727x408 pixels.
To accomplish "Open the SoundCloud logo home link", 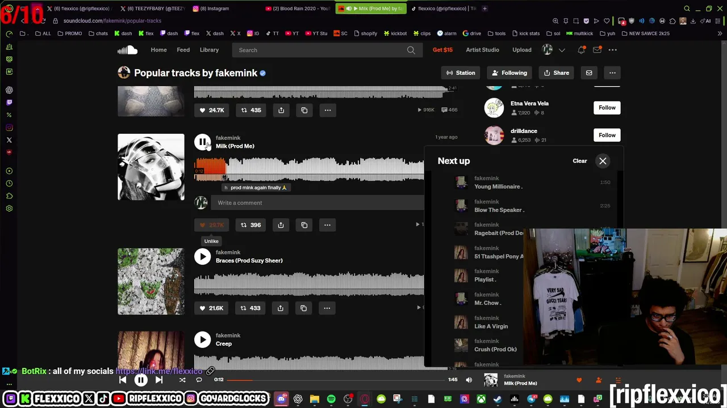I will 128,50.
